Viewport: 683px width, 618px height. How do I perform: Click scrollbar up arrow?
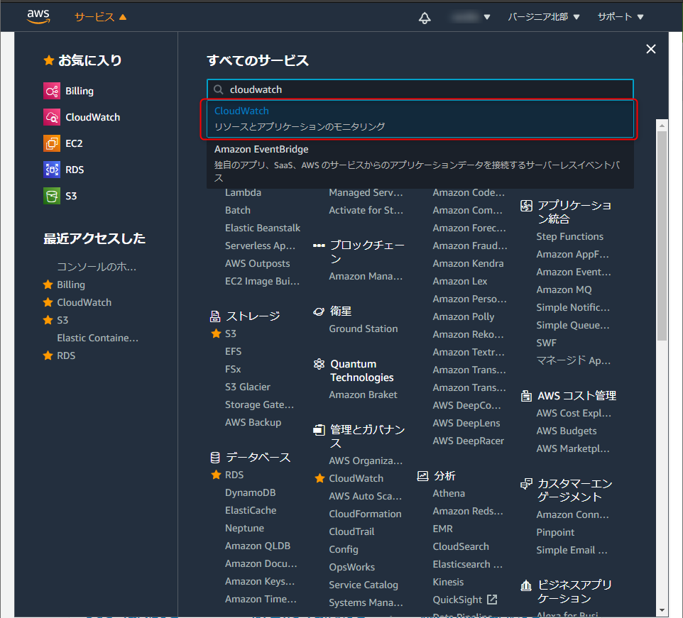tap(662, 126)
